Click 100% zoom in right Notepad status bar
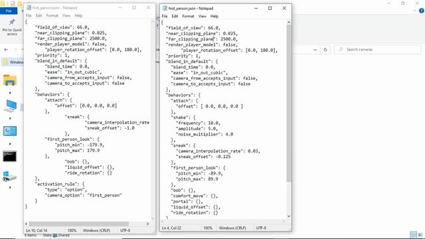This screenshot has width=425, height=239. (x=208, y=228)
